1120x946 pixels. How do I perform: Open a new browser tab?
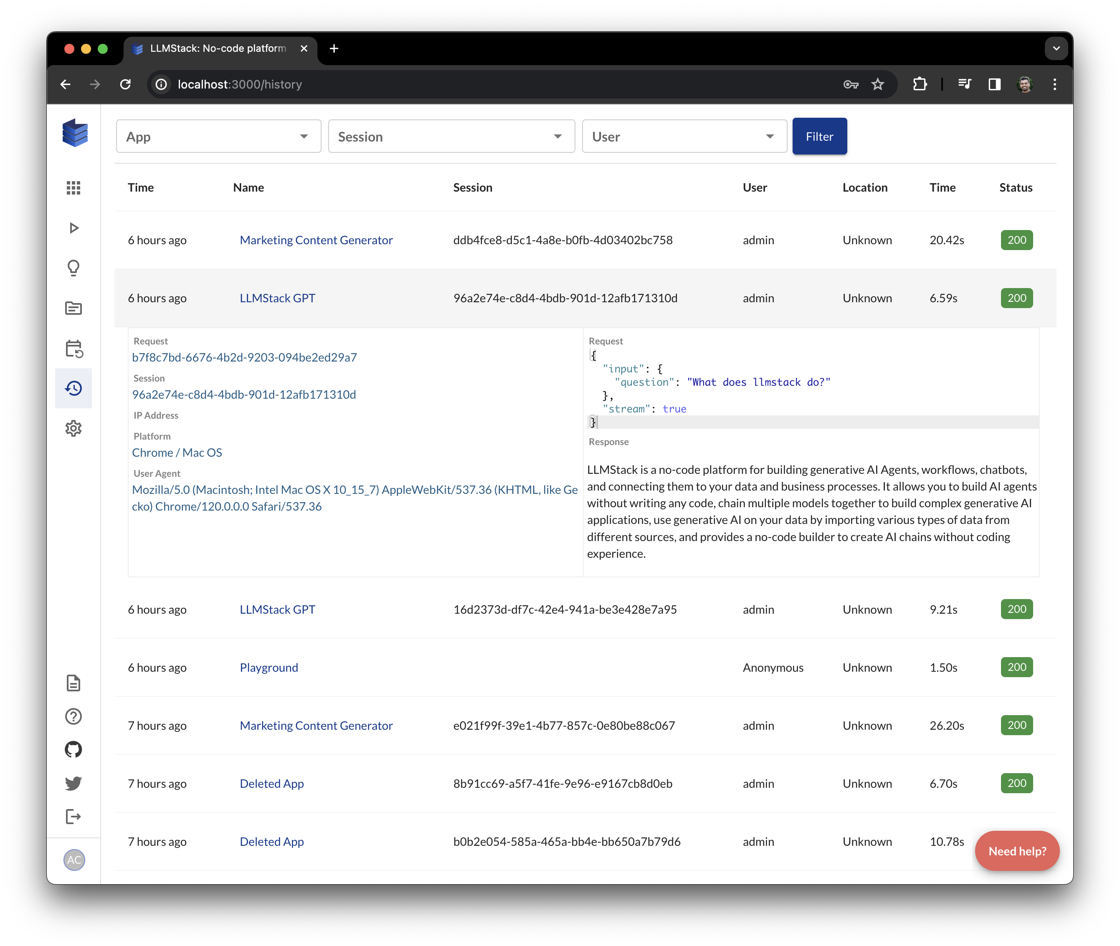334,48
